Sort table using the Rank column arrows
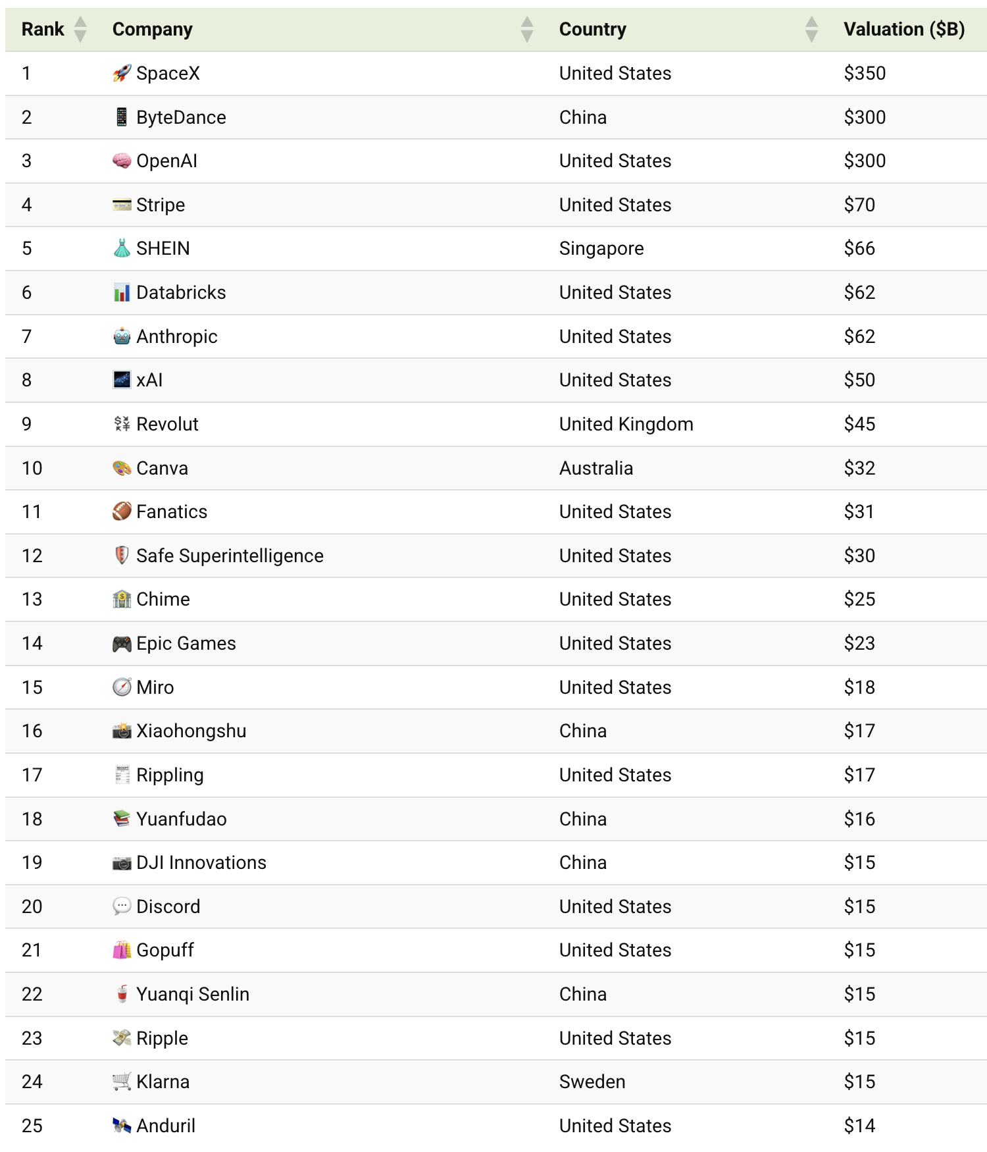The height and width of the screenshot is (1152, 987). (80, 29)
